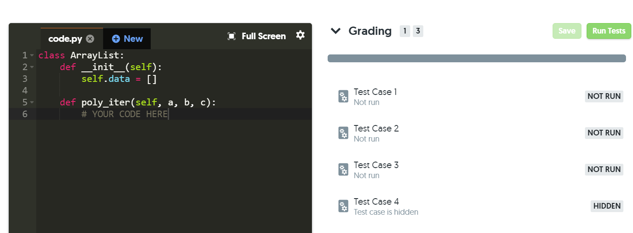Close the code.py tab
Viewport: 633px width, 233px height.
[x=90, y=39]
